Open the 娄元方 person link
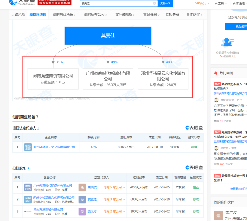 92,211
